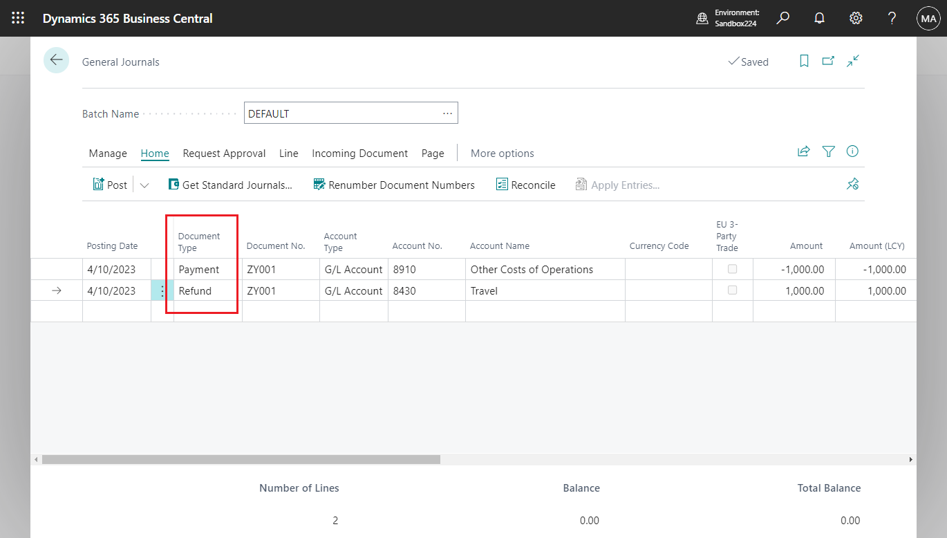947x538 pixels.
Task: Click the Post journal icon
Action: click(x=100, y=184)
